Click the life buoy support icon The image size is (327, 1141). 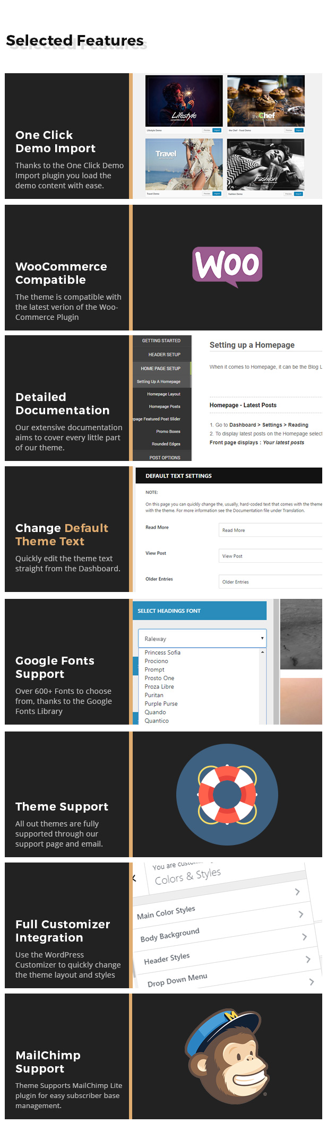coord(227,794)
